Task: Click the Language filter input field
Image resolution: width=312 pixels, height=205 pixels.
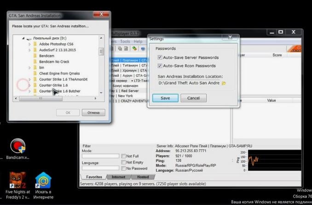Action: pos(100,168)
